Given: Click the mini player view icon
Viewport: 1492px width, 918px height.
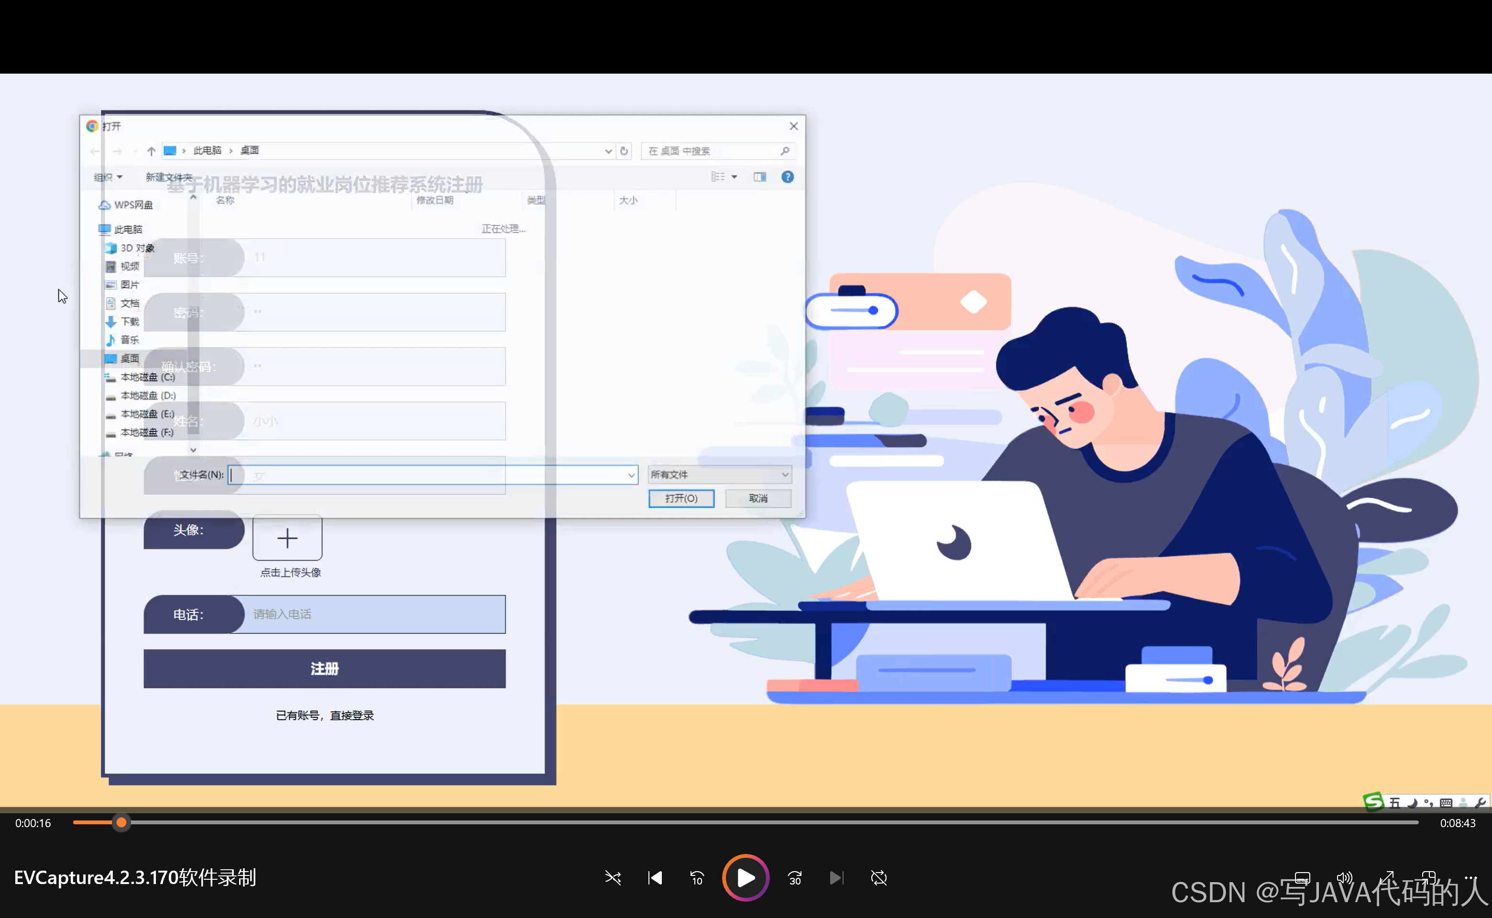Looking at the screenshot, I should tap(1429, 878).
